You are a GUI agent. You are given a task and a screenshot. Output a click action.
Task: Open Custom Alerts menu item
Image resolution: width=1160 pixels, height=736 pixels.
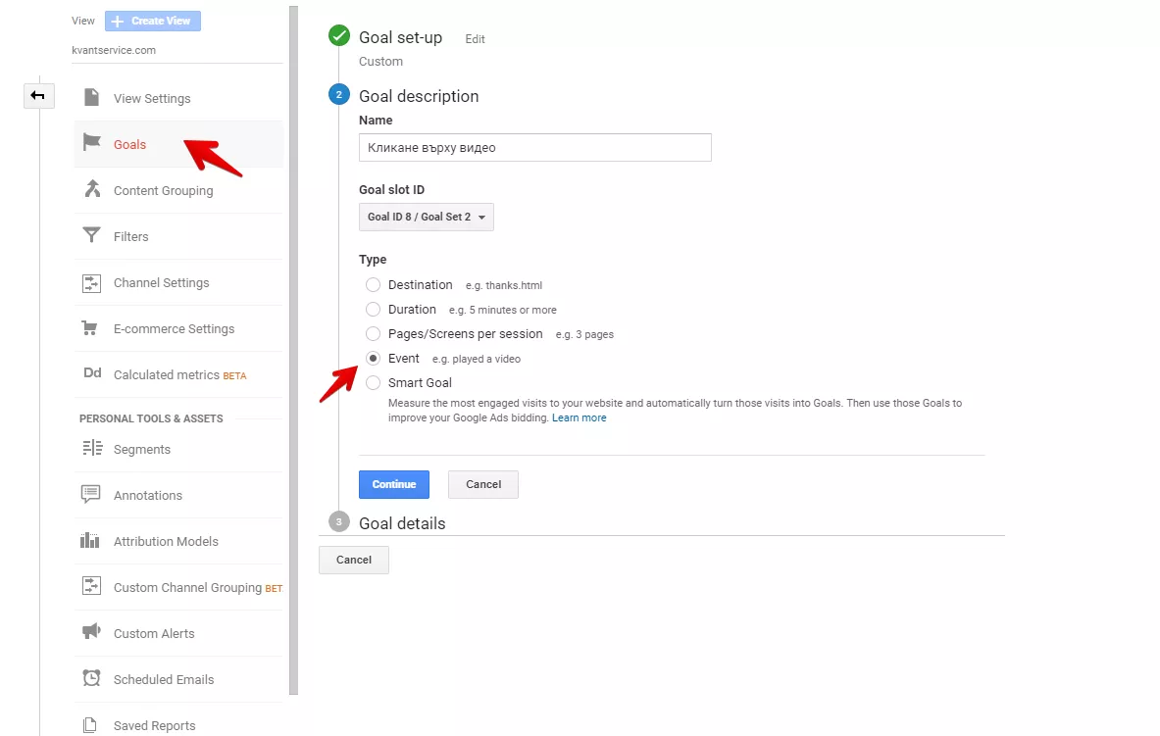coord(178,633)
